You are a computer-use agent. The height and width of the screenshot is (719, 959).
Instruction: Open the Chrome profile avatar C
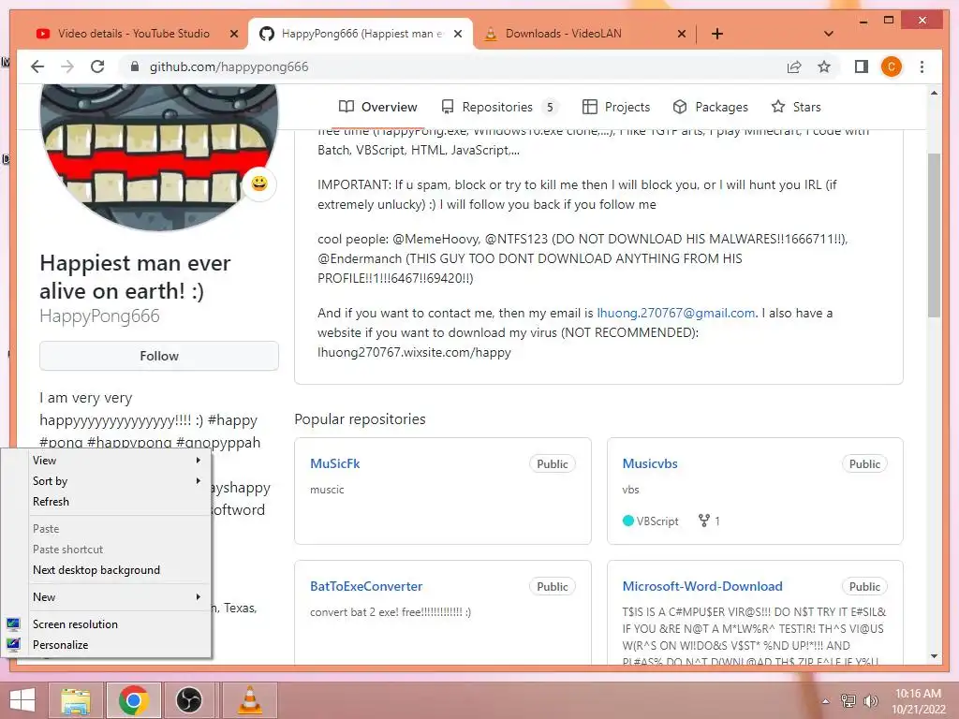(x=892, y=66)
